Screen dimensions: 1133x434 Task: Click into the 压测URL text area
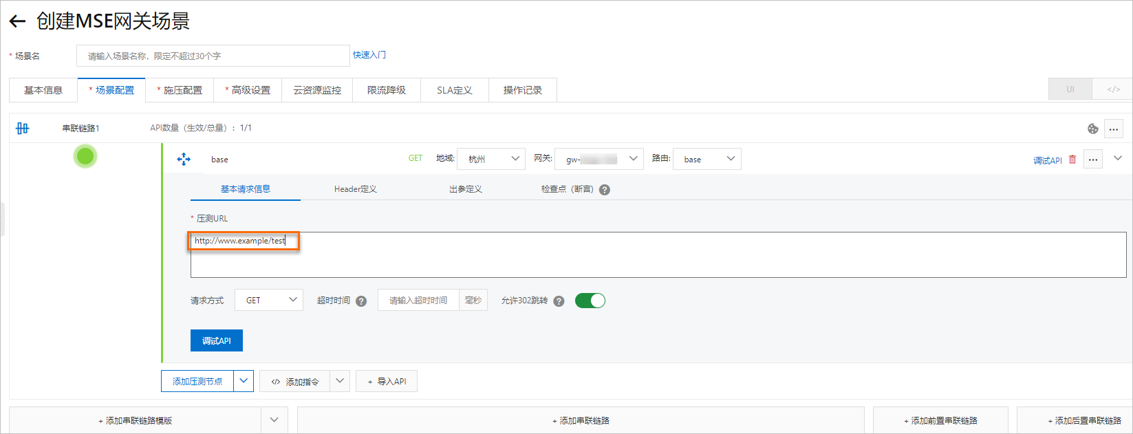click(658, 254)
